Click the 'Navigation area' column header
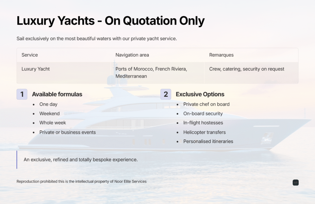 coord(132,55)
